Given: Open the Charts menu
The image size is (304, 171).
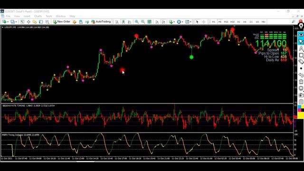Looking at the screenshot, I should 38,16.
